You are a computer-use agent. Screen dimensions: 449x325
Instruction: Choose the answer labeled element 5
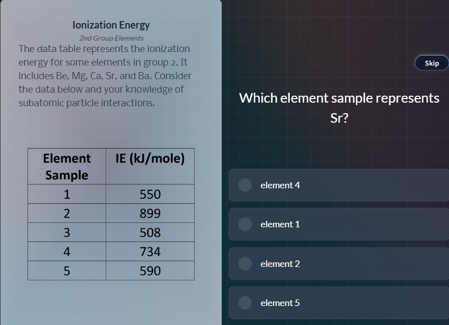(x=338, y=302)
